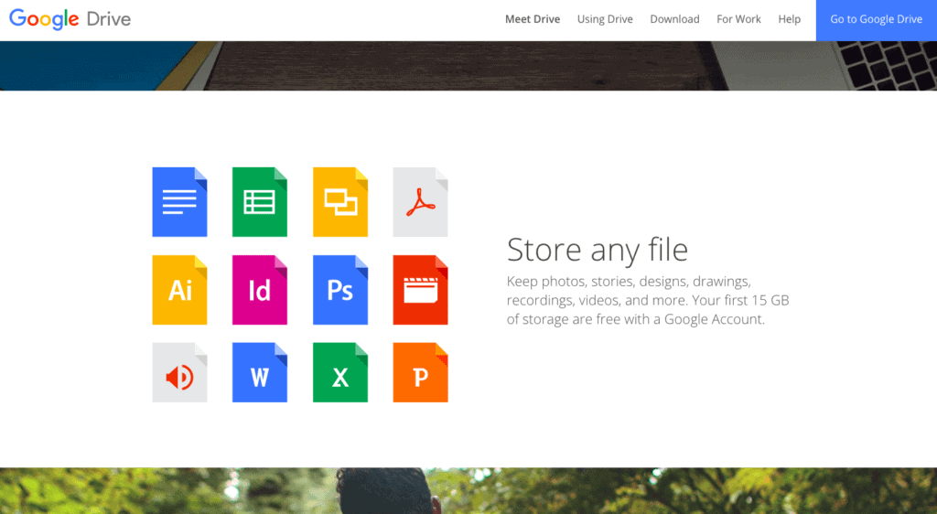Click the gray PDF file icon
Screen dimensions: 937x514
click(x=420, y=202)
